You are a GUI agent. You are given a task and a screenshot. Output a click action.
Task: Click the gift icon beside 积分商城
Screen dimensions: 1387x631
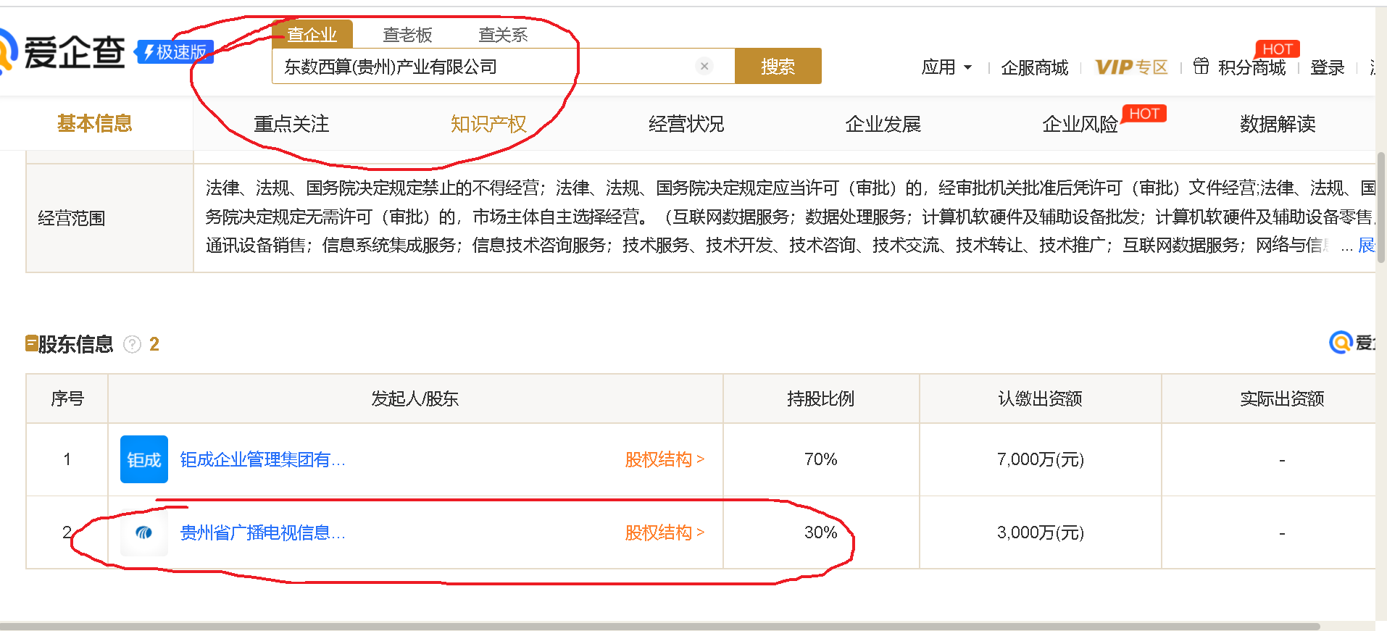coord(1201,67)
